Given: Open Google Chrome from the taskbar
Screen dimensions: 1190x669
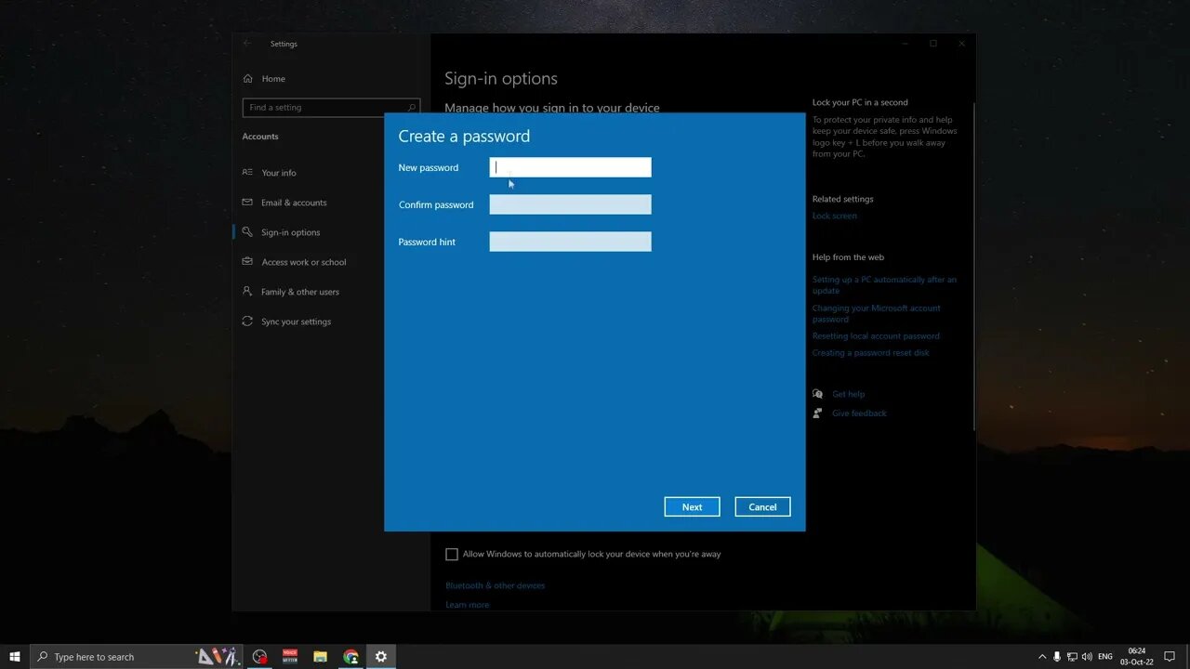Looking at the screenshot, I should click(350, 657).
